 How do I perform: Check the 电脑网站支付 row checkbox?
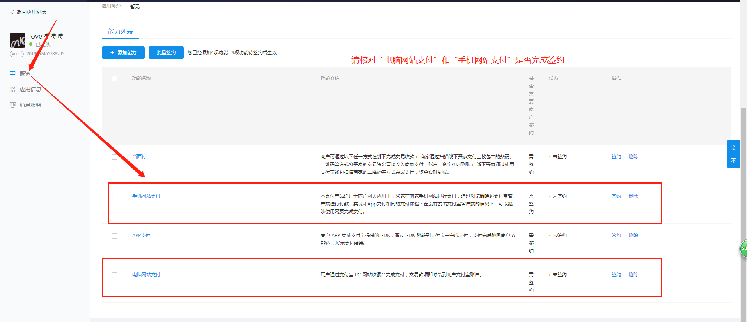(x=115, y=275)
